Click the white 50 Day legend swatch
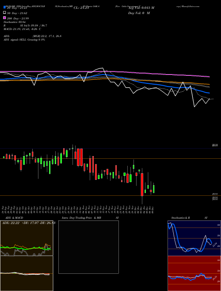Image resolution: width=221 pixels, height=291 pixels. 4,13
